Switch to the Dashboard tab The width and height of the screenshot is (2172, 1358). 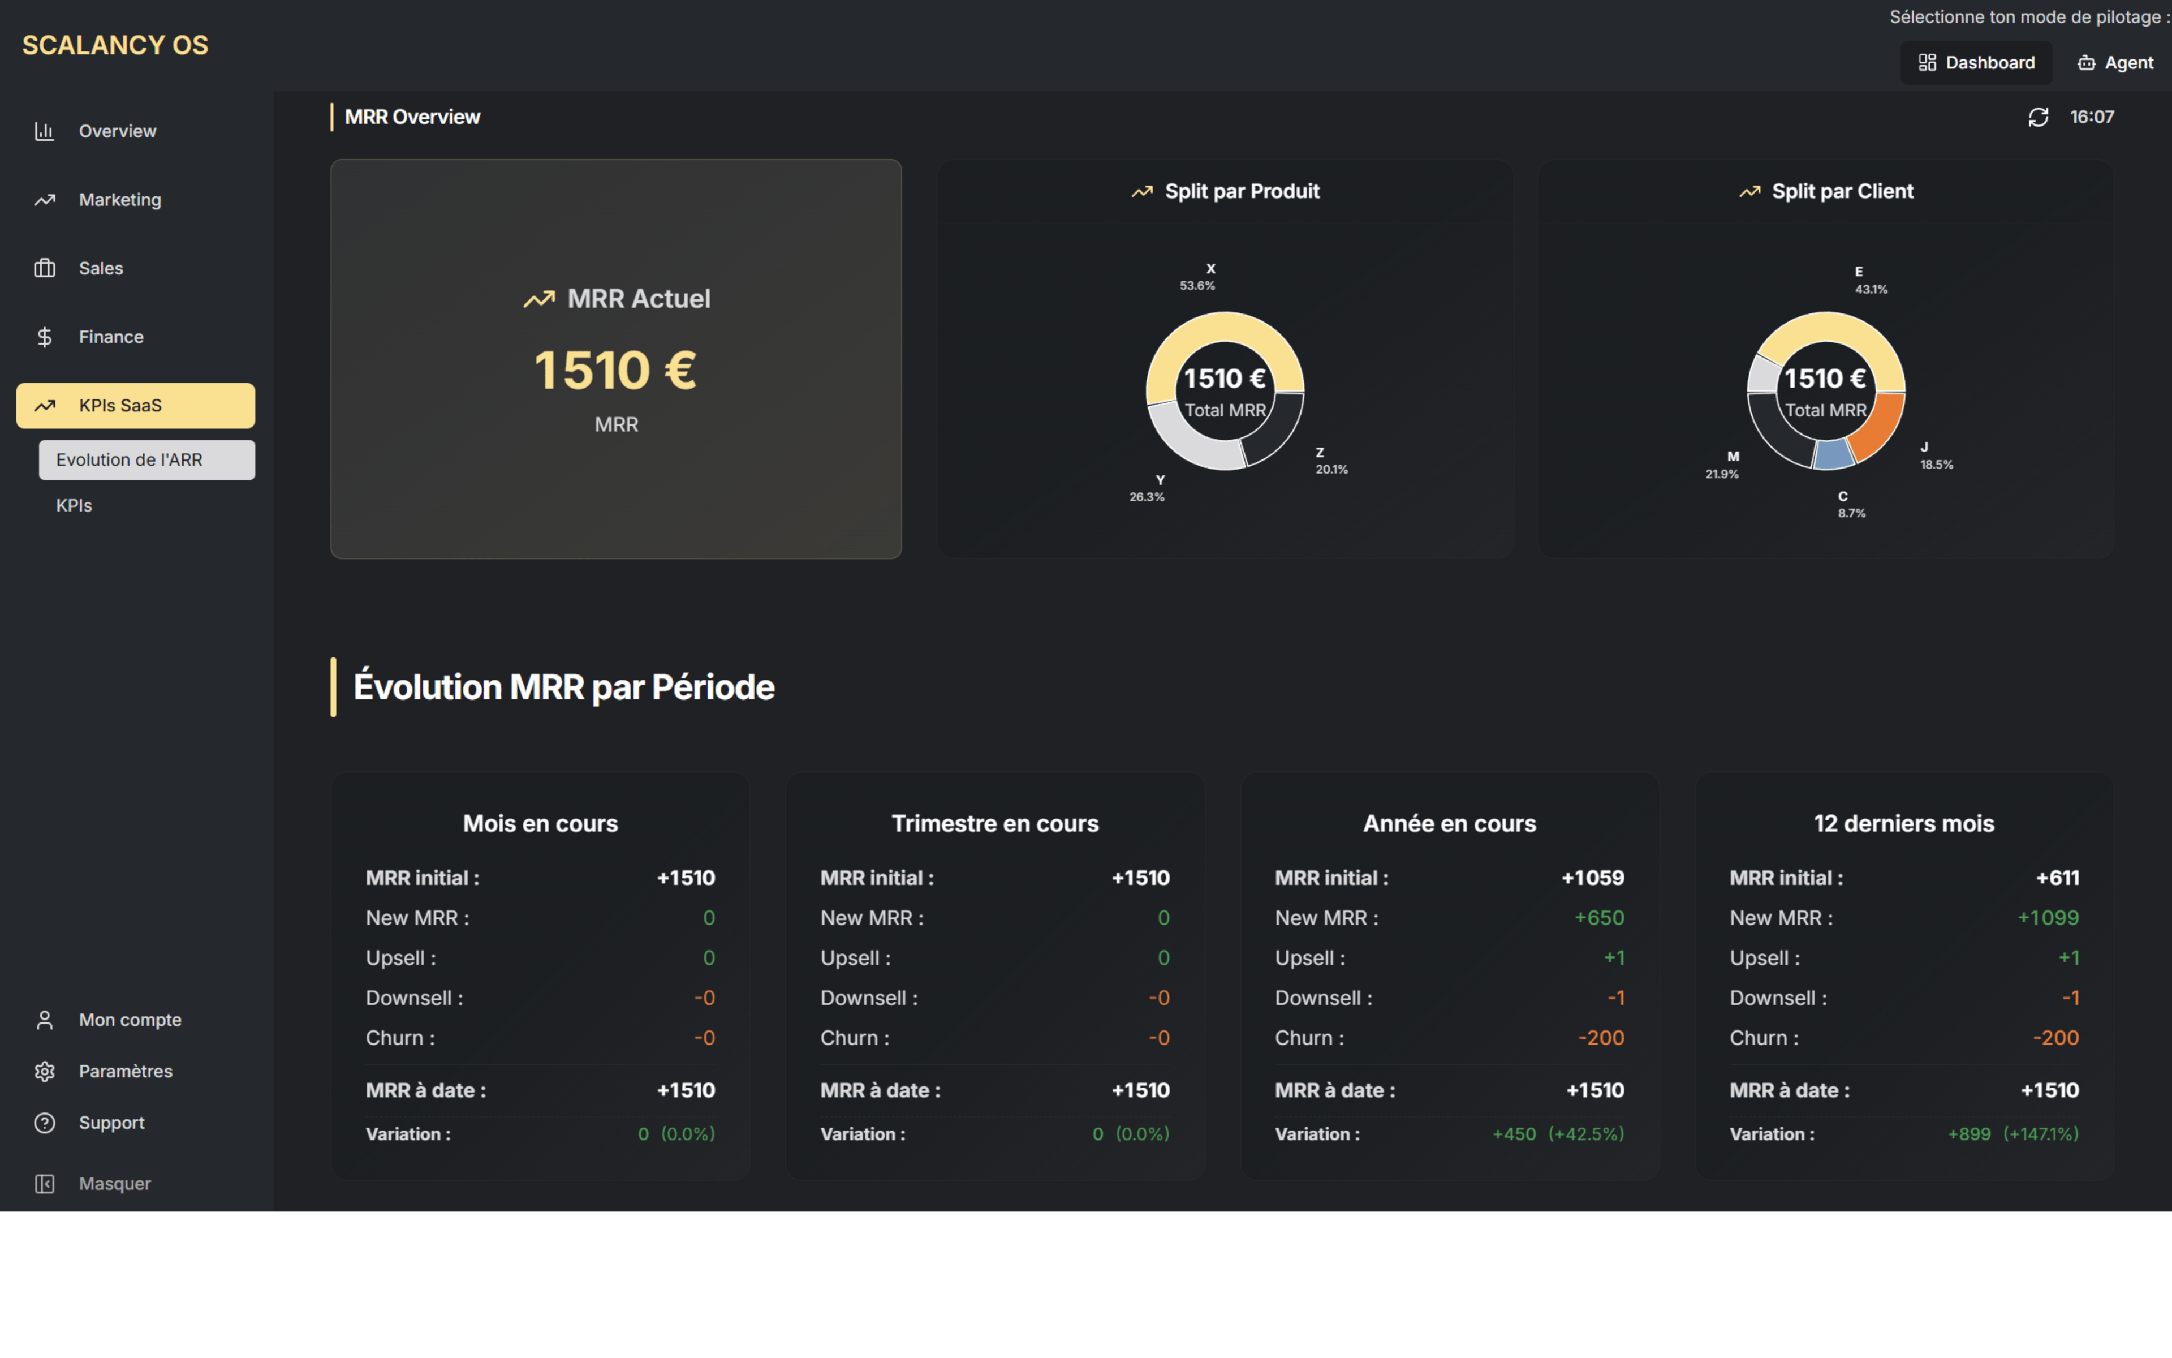1976,62
